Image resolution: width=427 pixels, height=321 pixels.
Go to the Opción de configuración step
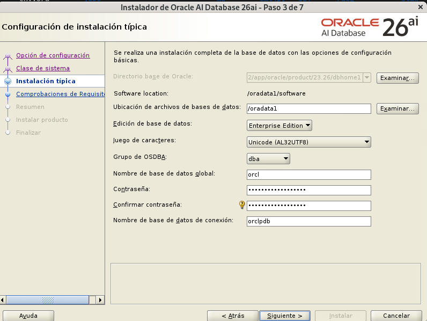(53, 55)
